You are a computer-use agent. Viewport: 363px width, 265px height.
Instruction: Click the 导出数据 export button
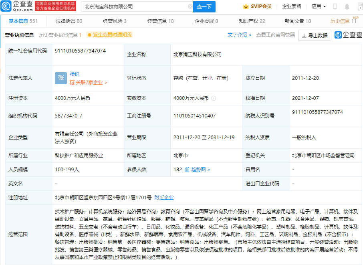click(x=315, y=35)
